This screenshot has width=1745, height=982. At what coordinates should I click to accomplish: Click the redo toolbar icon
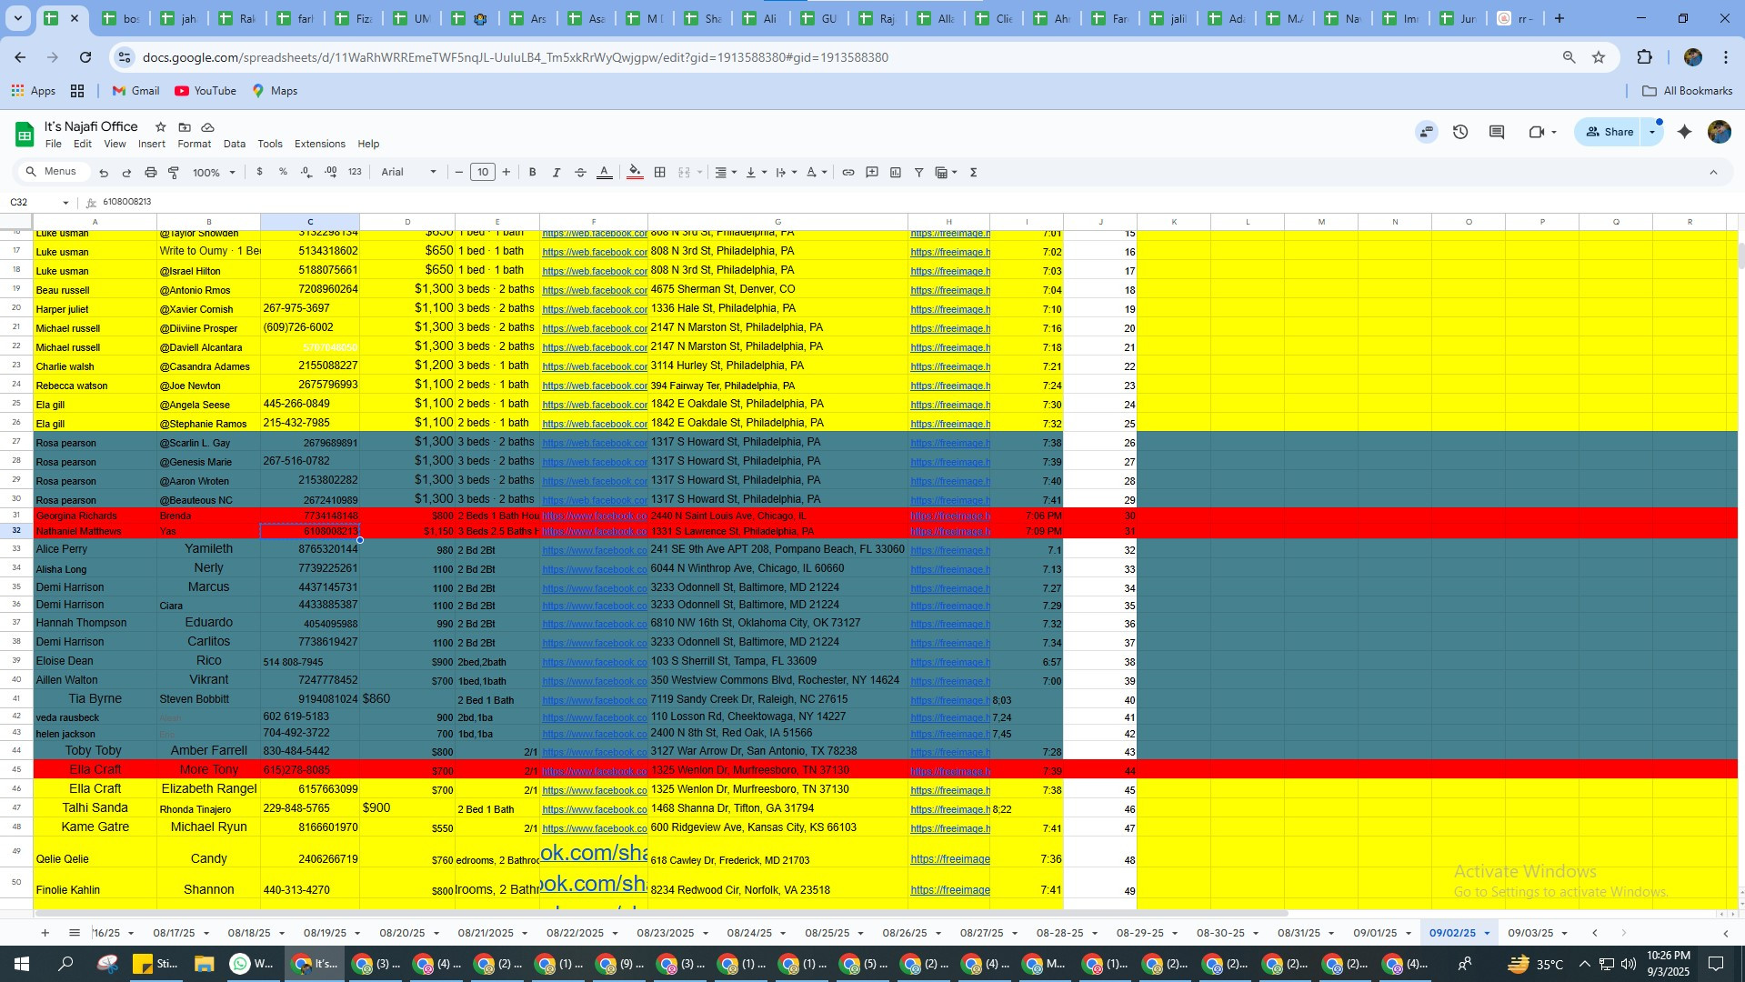[126, 173]
